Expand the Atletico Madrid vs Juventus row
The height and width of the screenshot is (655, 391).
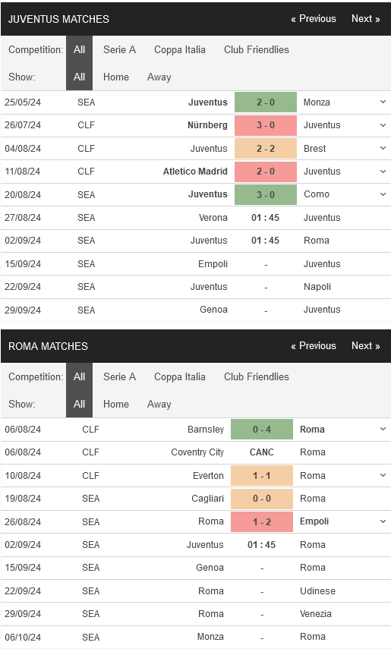383,172
